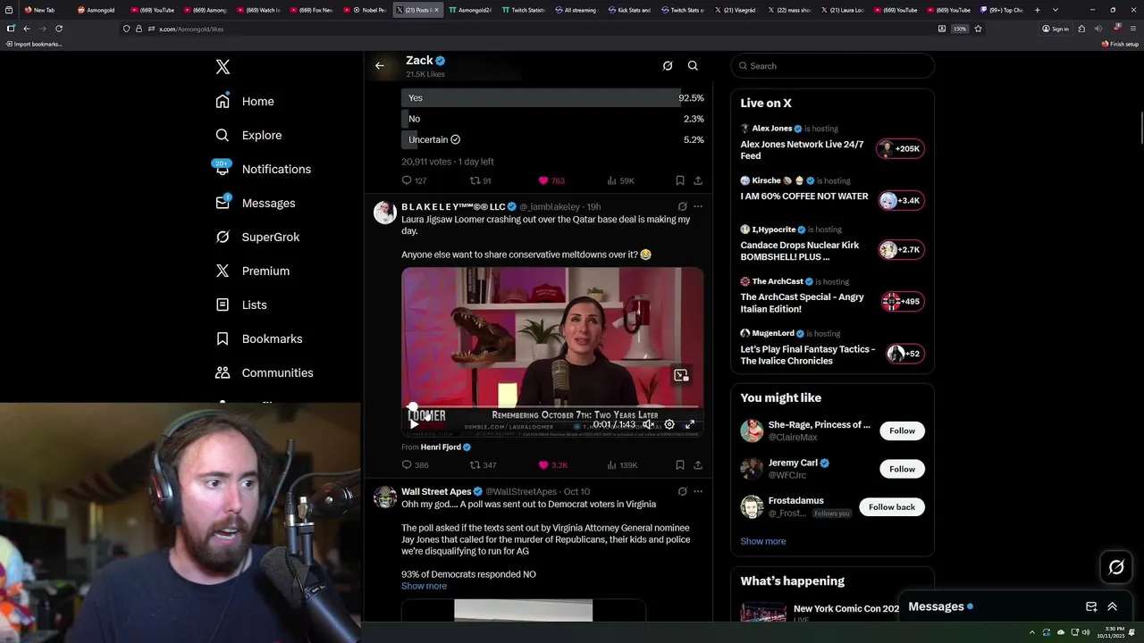Follow She-Rage, Princess of... @ClaireMax
This screenshot has height=643, width=1144.
click(x=902, y=430)
